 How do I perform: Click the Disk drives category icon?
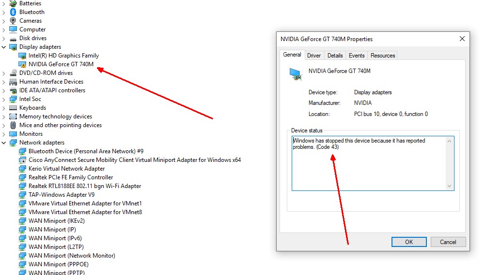[13, 39]
